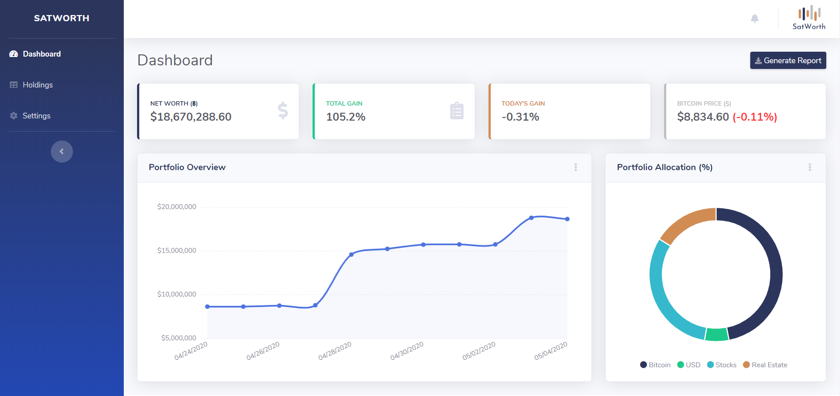Click the dollar sign icon on Net Worth card
The width and height of the screenshot is (840, 396).
pyautogui.click(x=283, y=110)
